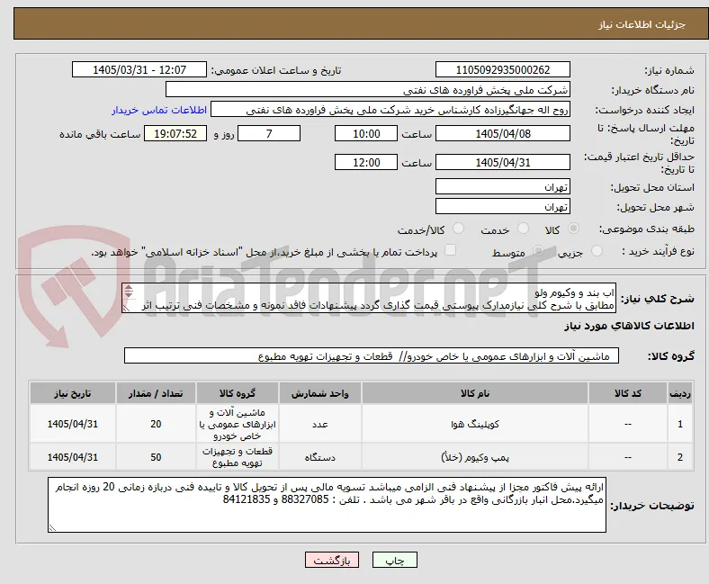709x584 pixels.
Task: Click the طبقه بندی موضوعی label
Action: point(647,229)
